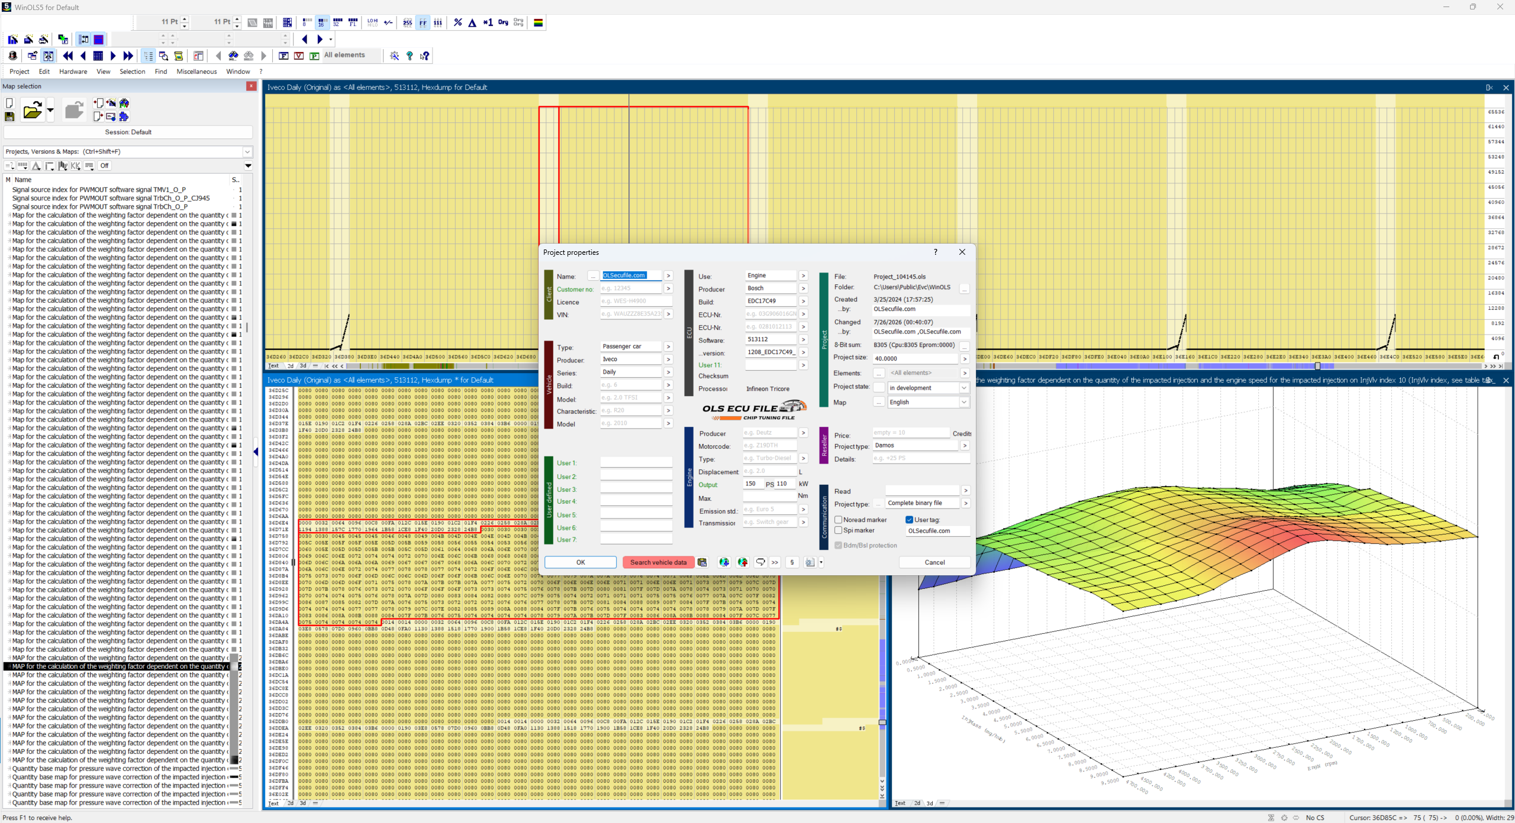Open the Selection menu
The height and width of the screenshot is (823, 1515).
pos(133,72)
